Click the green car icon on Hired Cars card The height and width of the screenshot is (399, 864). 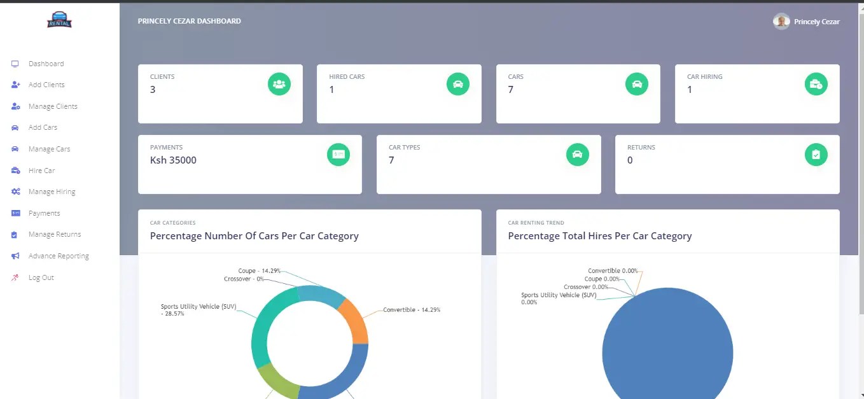coord(458,83)
